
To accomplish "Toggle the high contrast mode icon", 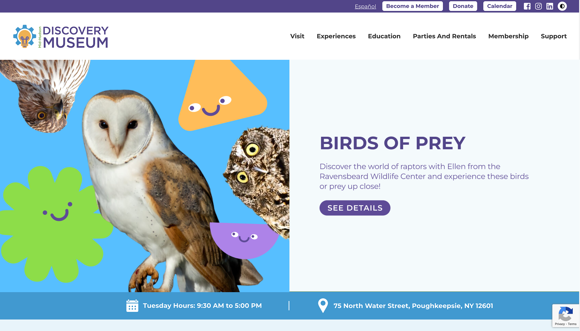I will [562, 6].
